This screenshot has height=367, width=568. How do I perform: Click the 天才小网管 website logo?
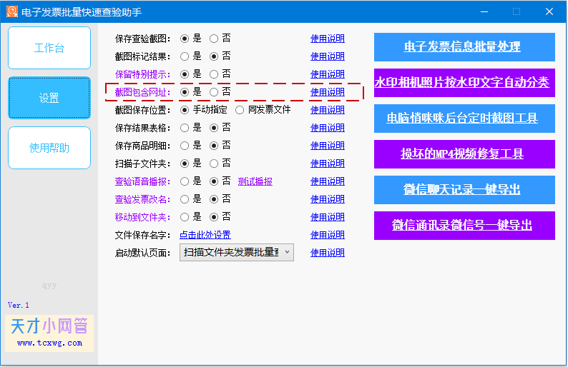[x=49, y=333]
